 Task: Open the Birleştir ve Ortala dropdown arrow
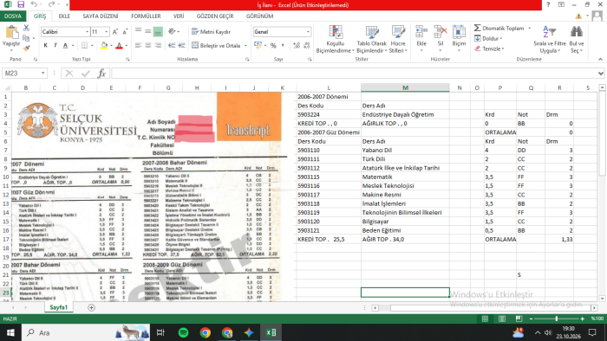[x=245, y=46]
